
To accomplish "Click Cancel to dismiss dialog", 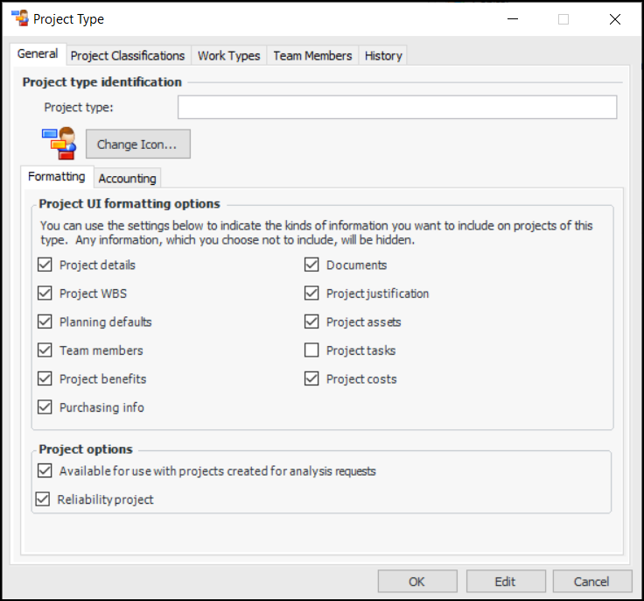I will click(591, 581).
